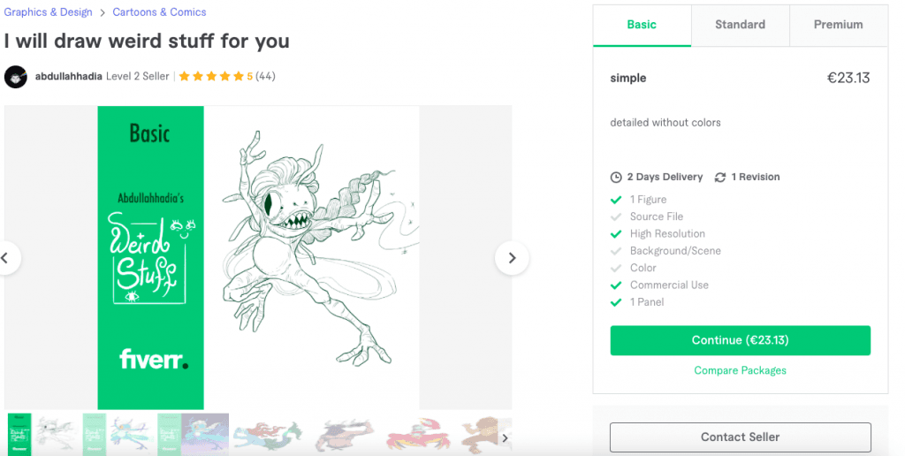
Task: Click the checkmark beside Commercial Use
Action: pyautogui.click(x=616, y=285)
